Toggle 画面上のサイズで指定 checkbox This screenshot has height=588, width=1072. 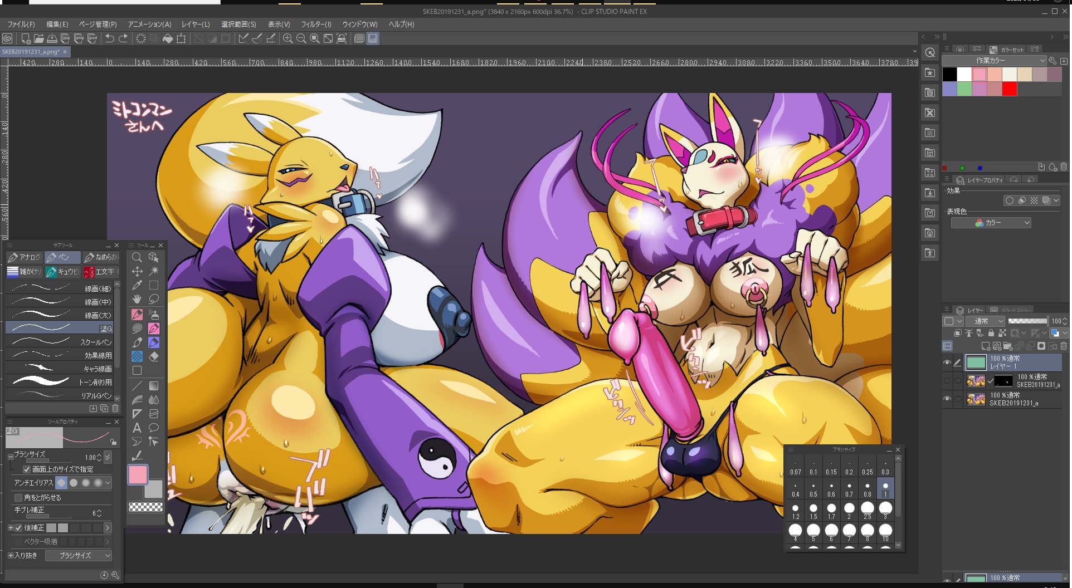27,469
